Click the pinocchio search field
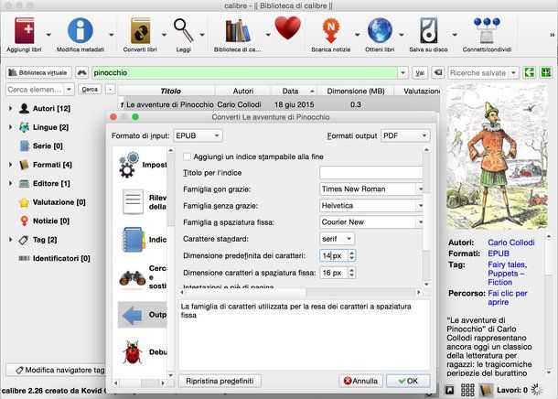558x399 pixels. pyautogui.click(x=244, y=72)
